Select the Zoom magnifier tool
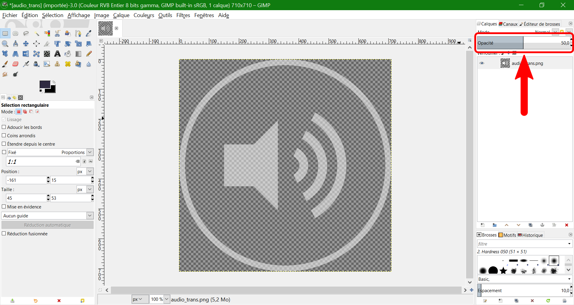This screenshot has width=574, height=305. click(x=5, y=44)
